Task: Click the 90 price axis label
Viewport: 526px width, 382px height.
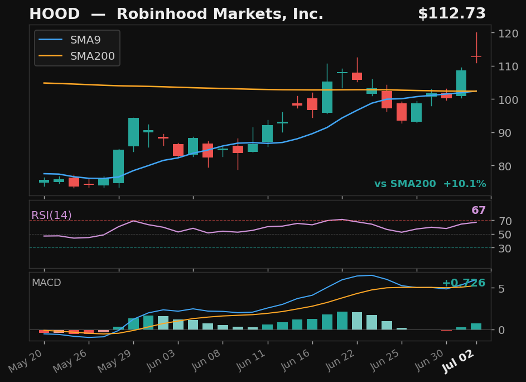Action: tap(505, 133)
